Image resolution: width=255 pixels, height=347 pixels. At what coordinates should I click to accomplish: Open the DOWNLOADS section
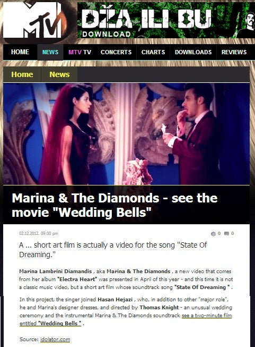pyautogui.click(x=193, y=52)
